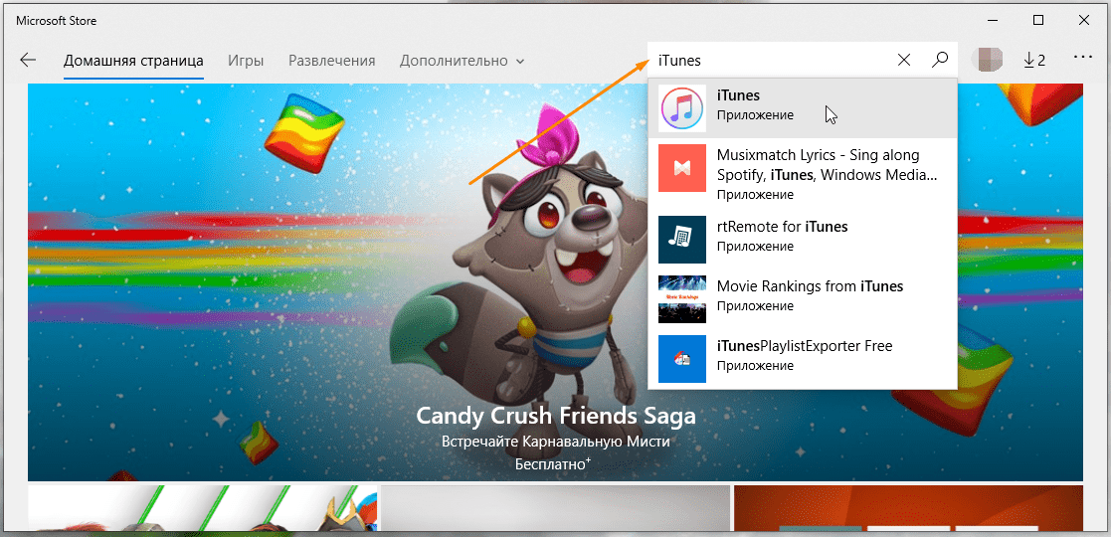Click the iTunes music note icon

(x=681, y=108)
